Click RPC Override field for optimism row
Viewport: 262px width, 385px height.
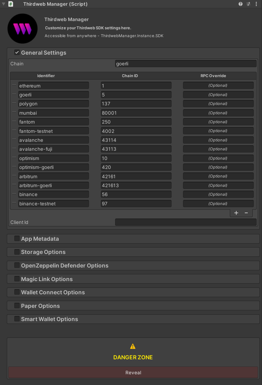point(218,158)
